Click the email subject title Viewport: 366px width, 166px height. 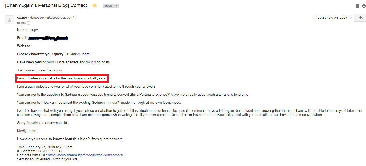click(46, 5)
